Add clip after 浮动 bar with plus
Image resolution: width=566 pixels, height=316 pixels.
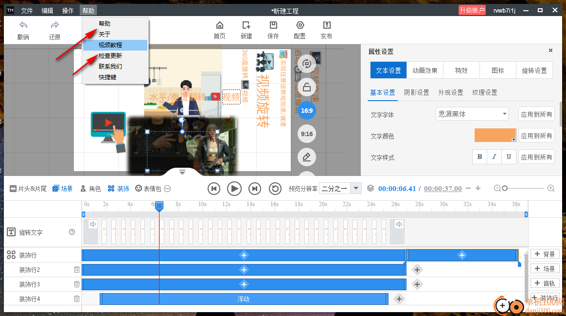[399, 299]
